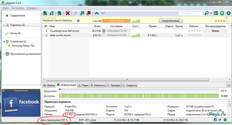Select Samsung Galaxy Tab device

23,46
